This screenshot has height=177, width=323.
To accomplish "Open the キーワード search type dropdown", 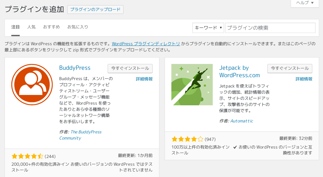I will click(208, 28).
